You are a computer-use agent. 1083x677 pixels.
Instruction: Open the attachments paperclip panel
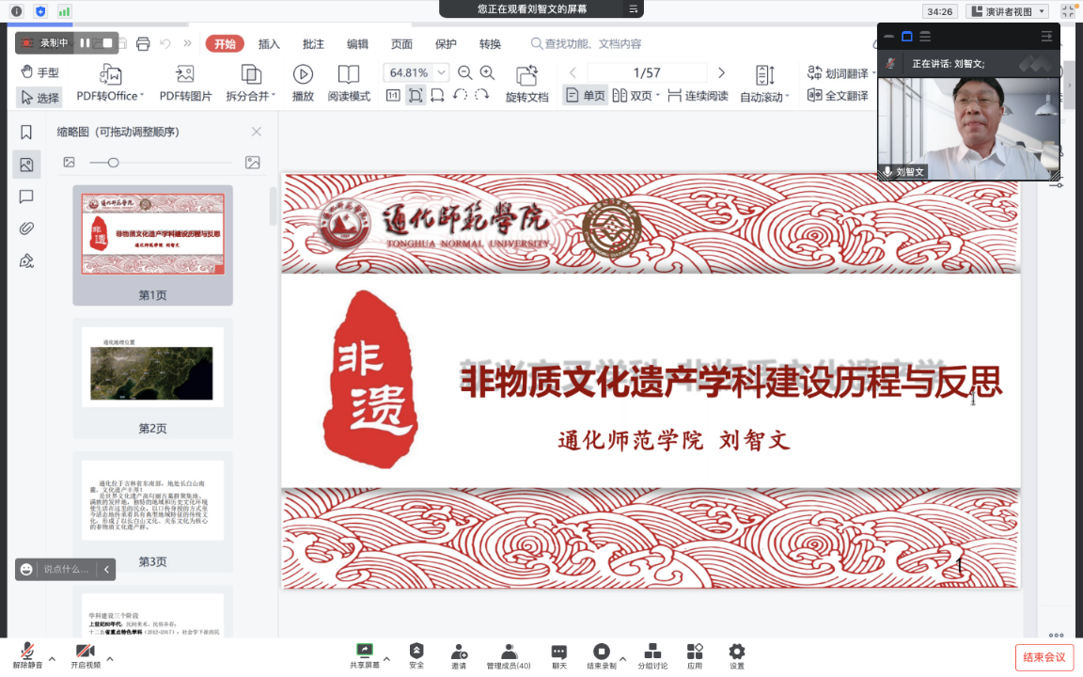click(26, 228)
